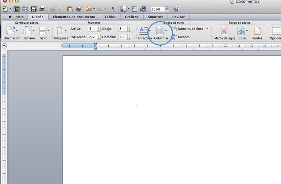Open the Márgenes button
The height and width of the screenshot is (184, 281).
pos(61,33)
